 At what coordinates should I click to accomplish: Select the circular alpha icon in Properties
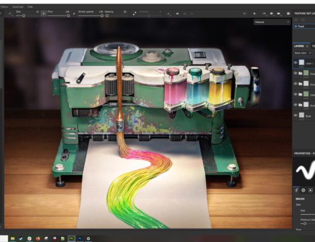(x=303, y=190)
